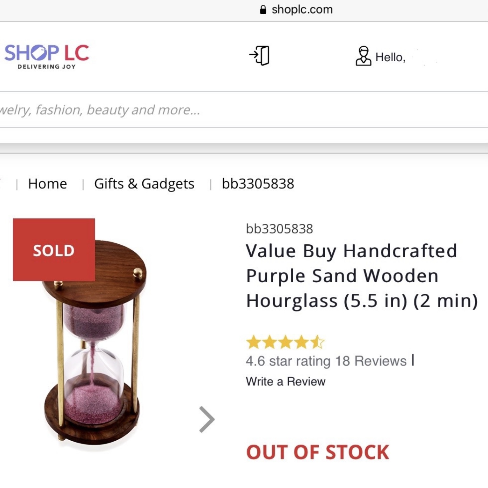Show next product image with chevron
488x488 pixels.
coord(207,419)
